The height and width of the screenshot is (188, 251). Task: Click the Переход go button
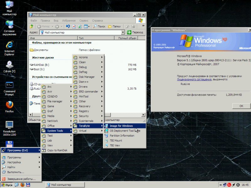tap(135, 32)
